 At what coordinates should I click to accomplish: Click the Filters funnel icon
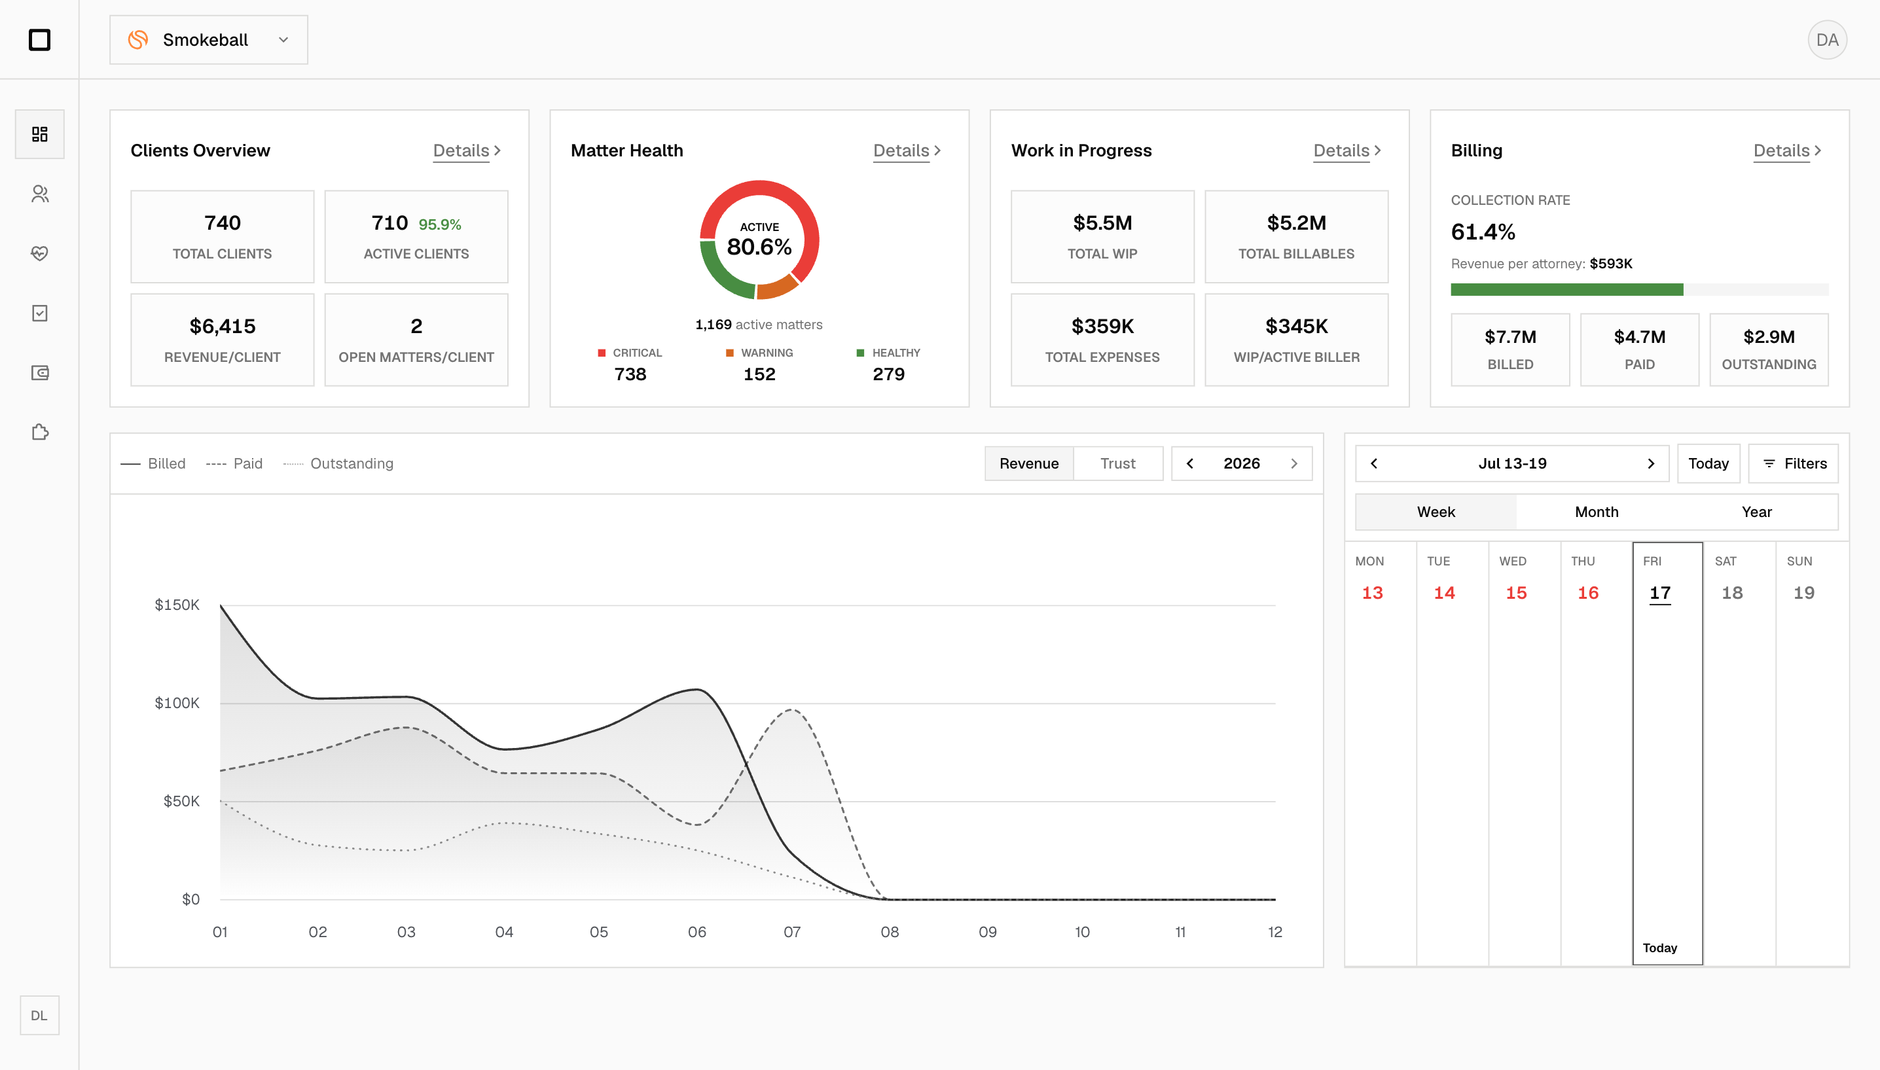coord(1769,463)
